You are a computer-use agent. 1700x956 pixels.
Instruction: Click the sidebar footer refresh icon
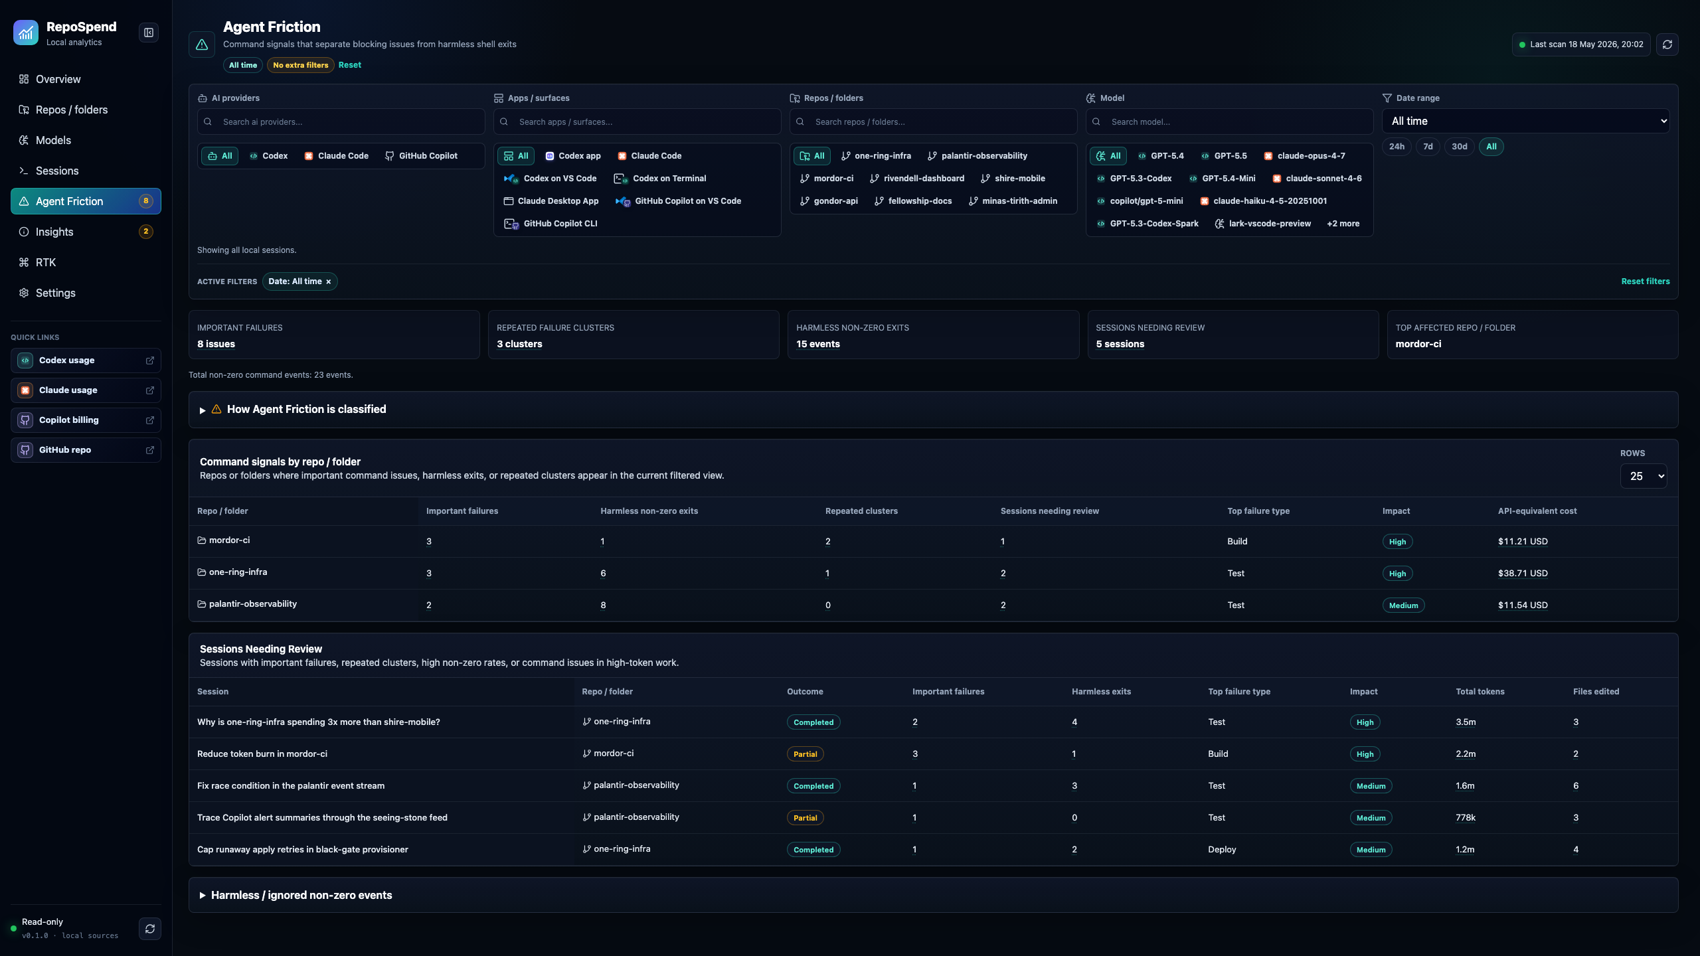[150, 929]
